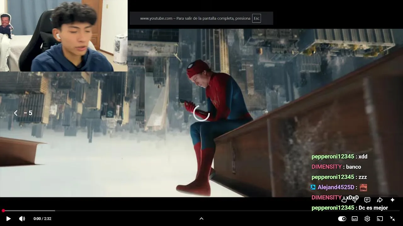
Task: Like the video thumbs-up icon
Action: [344, 200]
